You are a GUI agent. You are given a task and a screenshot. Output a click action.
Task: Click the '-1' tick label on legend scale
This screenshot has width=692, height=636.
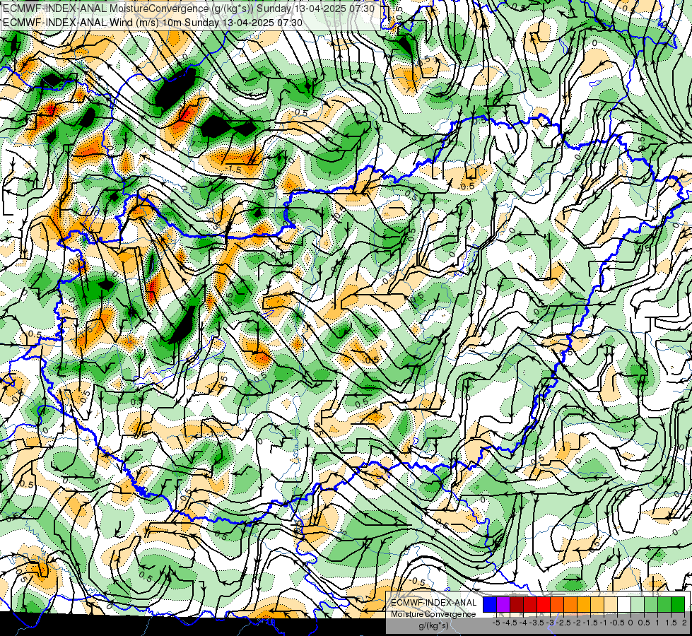604,623
